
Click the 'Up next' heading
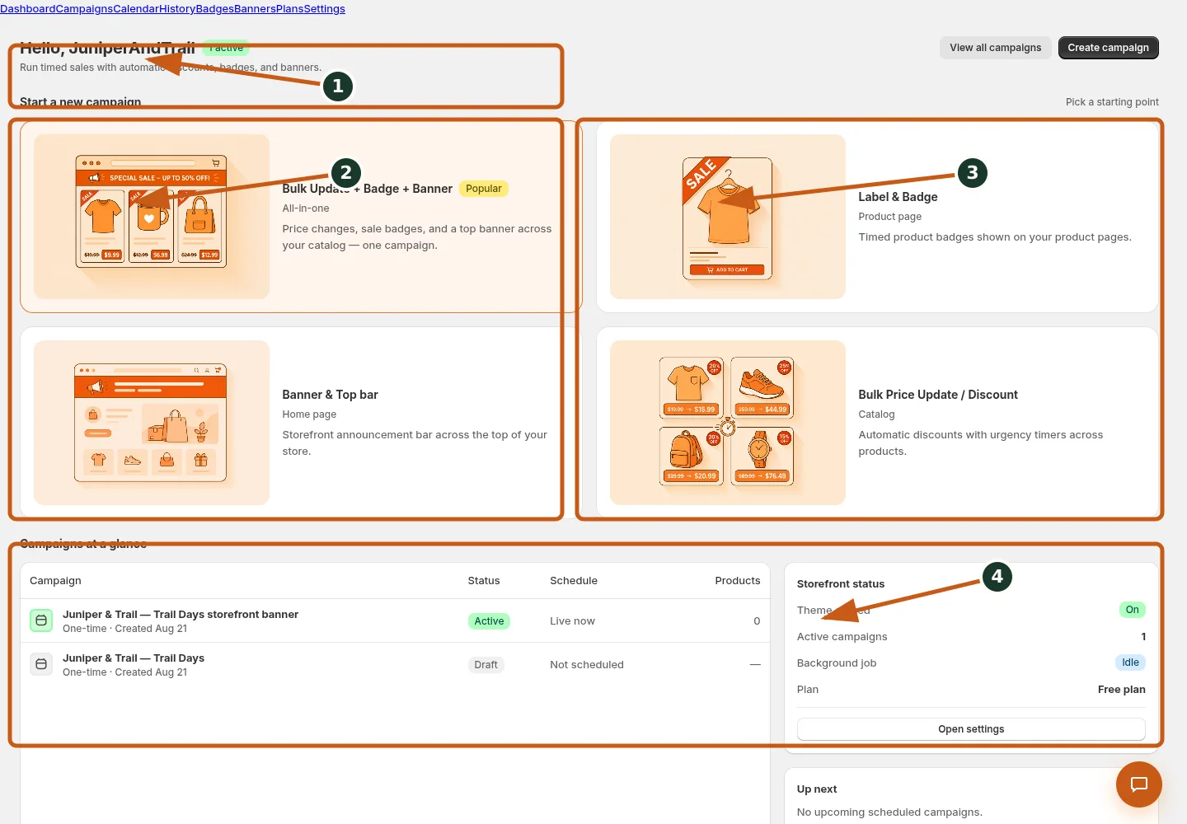point(817,789)
